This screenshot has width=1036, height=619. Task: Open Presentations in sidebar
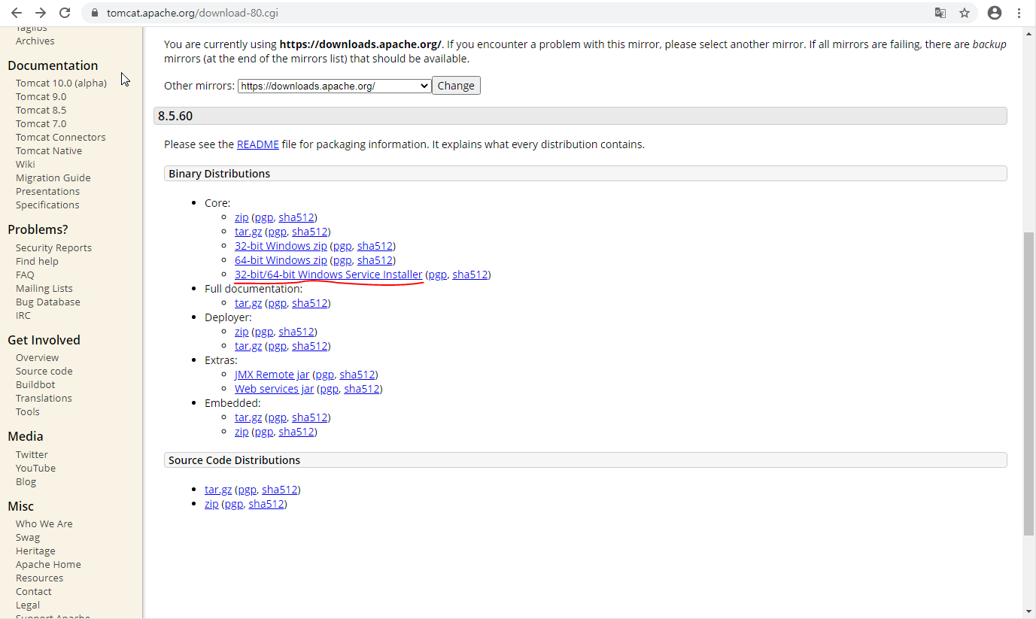47,191
